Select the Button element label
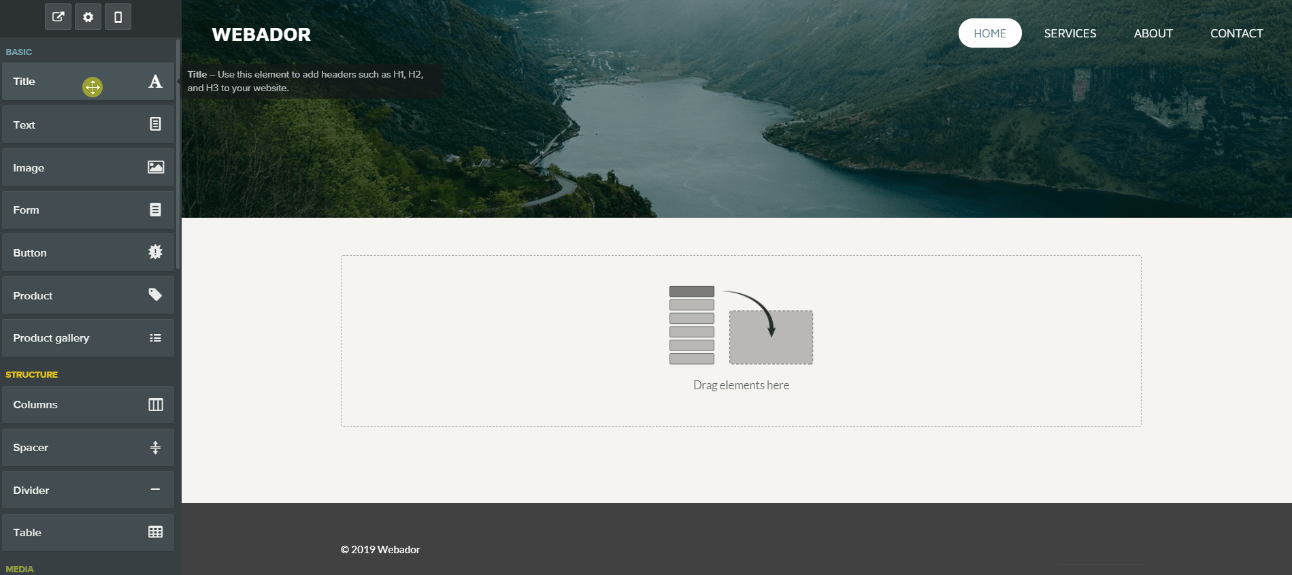 point(30,253)
